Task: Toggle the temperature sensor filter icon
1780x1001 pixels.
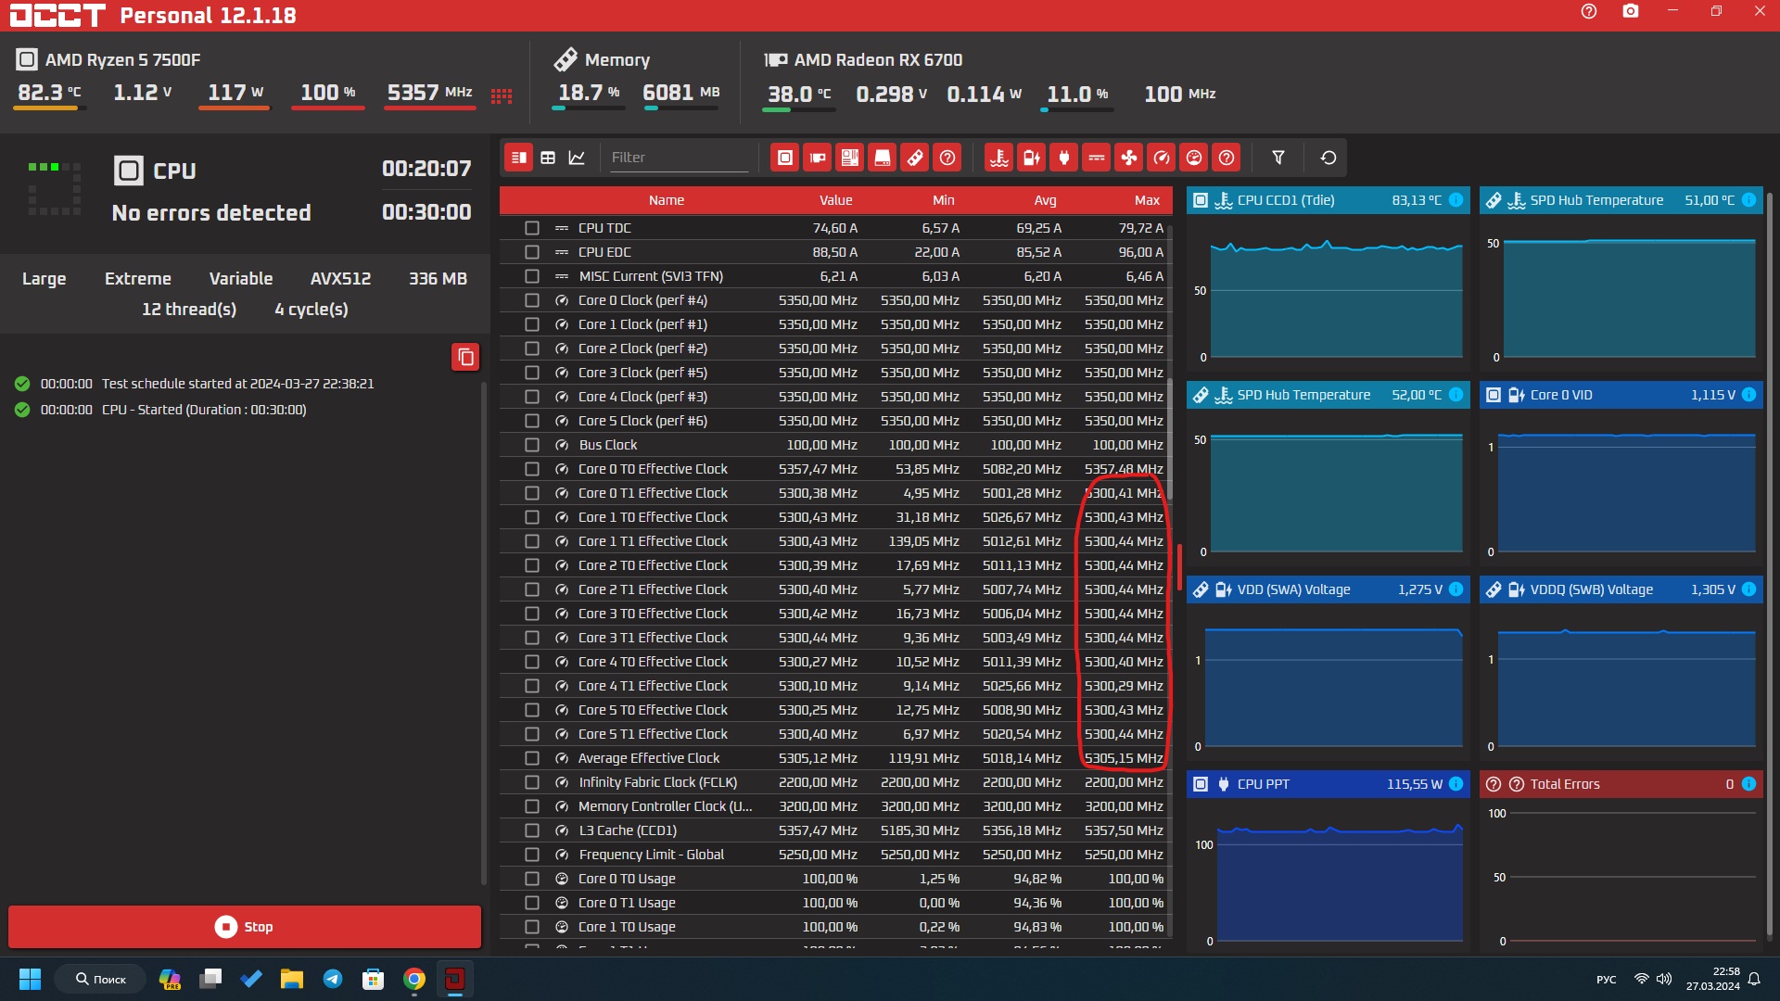Action: coord(998,158)
